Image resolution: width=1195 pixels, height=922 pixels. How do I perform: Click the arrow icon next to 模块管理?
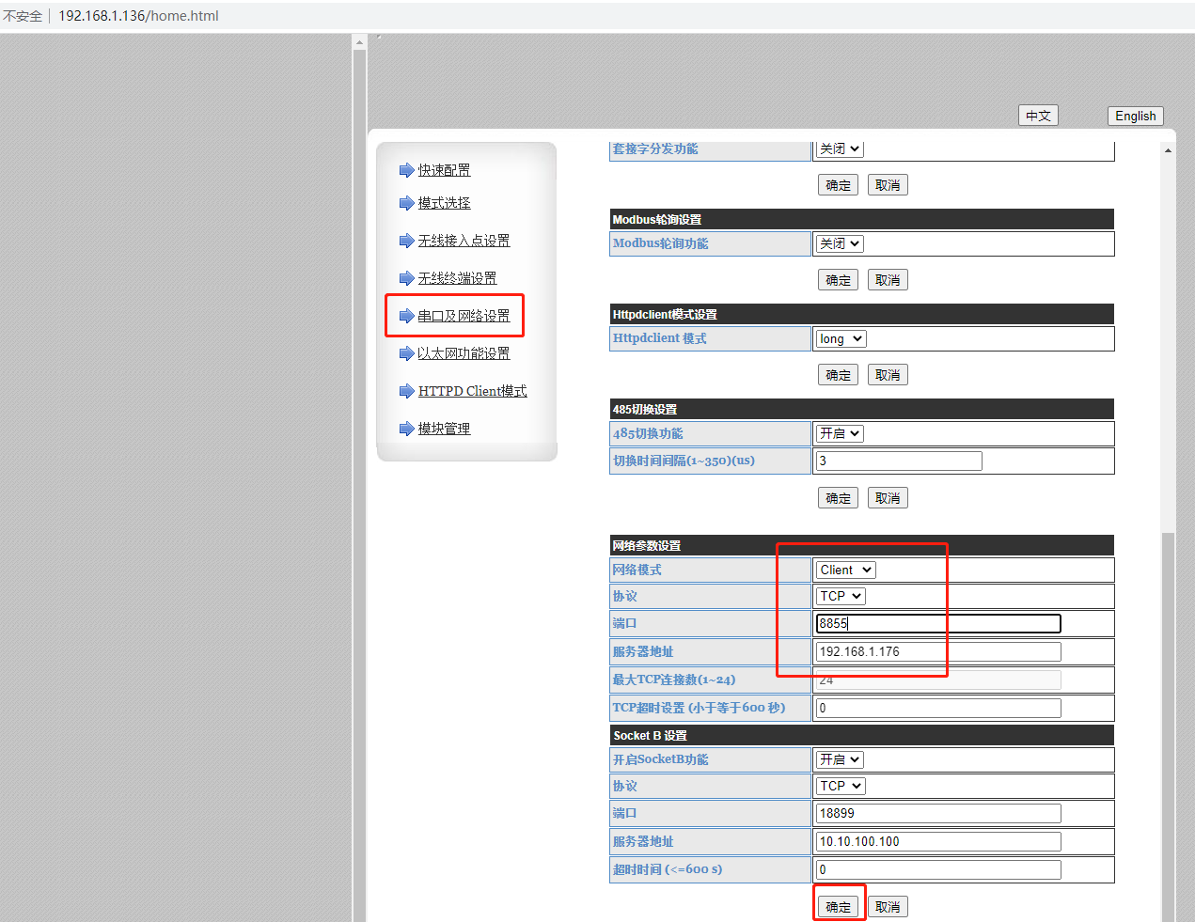point(406,429)
